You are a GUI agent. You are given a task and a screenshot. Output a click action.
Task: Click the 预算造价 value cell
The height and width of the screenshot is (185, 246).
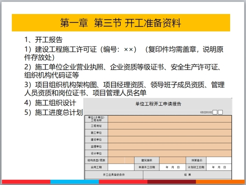click(x=219, y=160)
